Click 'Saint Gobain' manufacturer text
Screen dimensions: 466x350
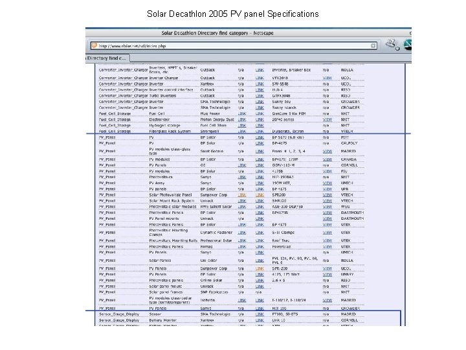click(212, 151)
